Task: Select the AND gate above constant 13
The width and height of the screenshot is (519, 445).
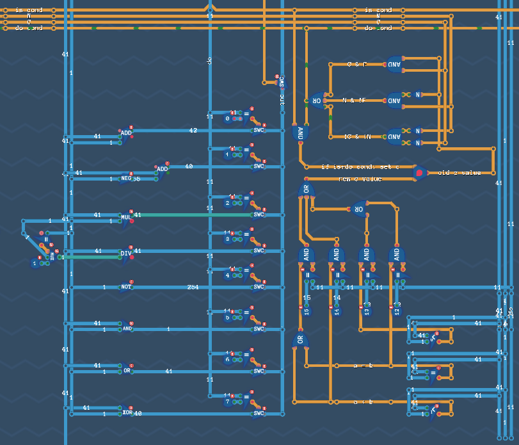Action: 367,255
